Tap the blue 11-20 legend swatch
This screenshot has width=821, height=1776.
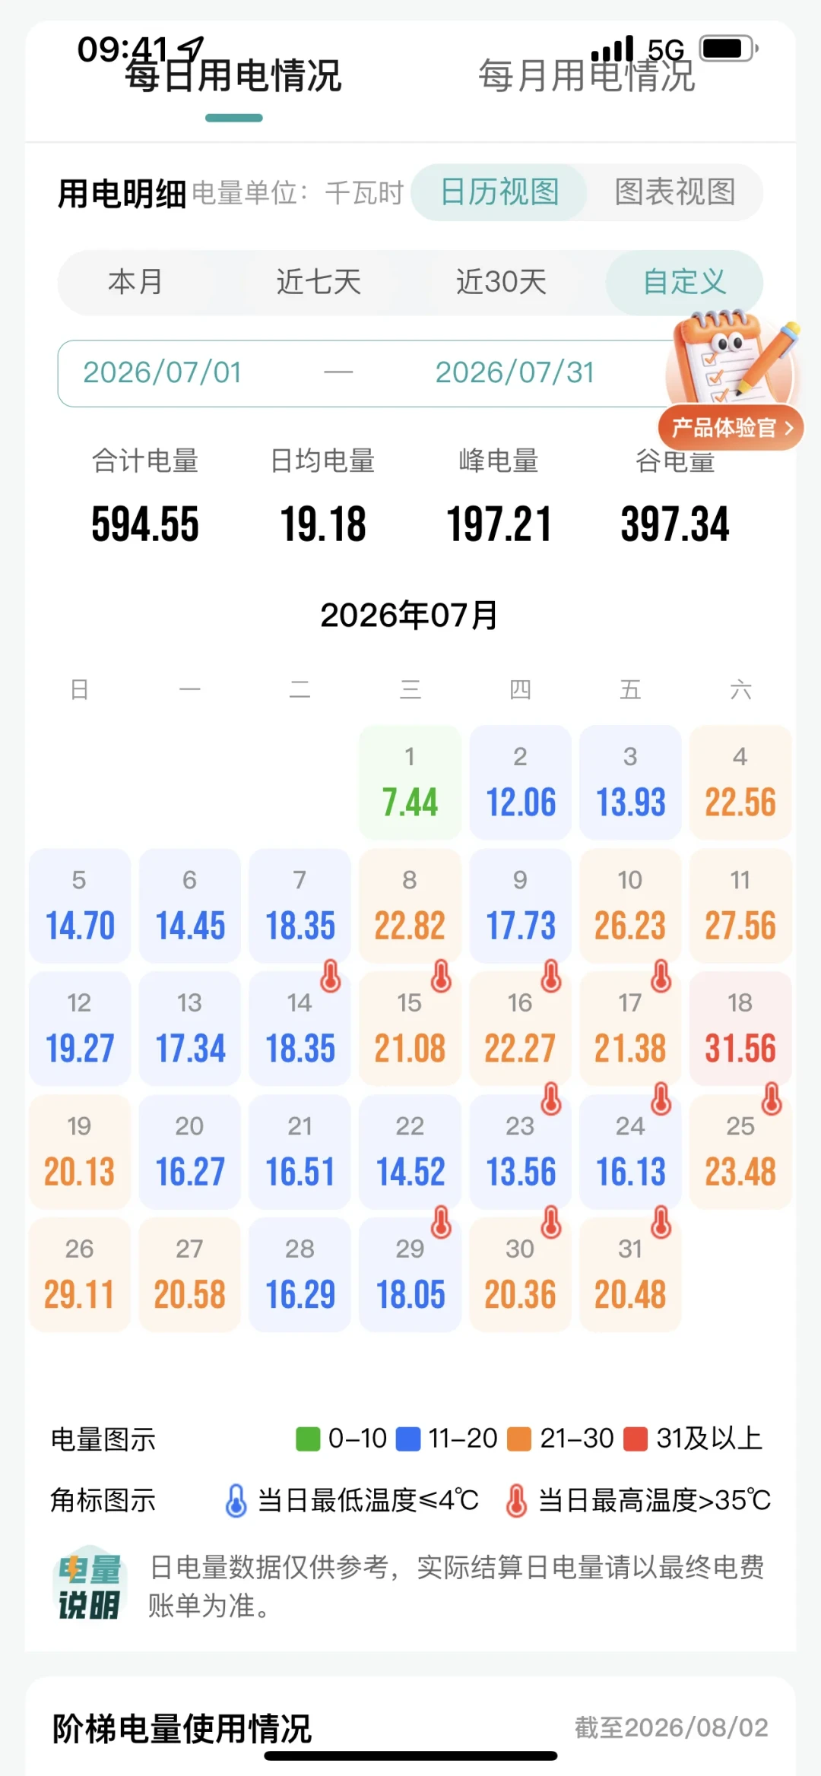(408, 1439)
